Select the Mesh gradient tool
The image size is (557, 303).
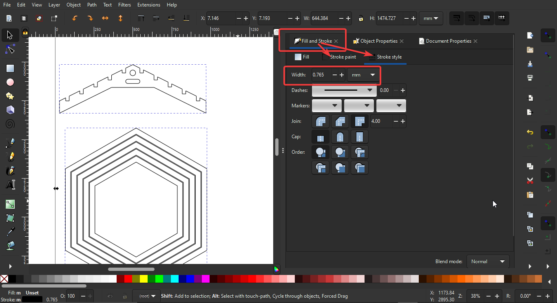coord(10,218)
